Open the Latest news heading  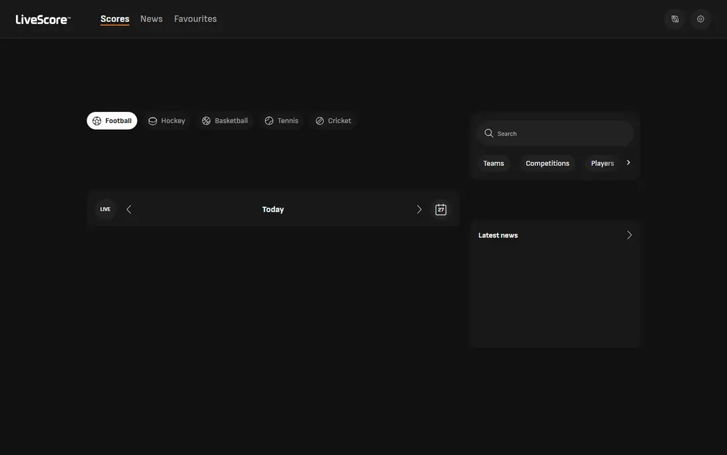tap(498, 235)
